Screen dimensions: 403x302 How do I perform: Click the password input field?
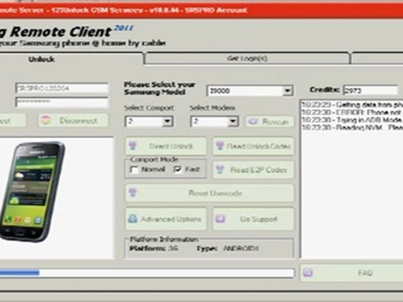pos(62,102)
